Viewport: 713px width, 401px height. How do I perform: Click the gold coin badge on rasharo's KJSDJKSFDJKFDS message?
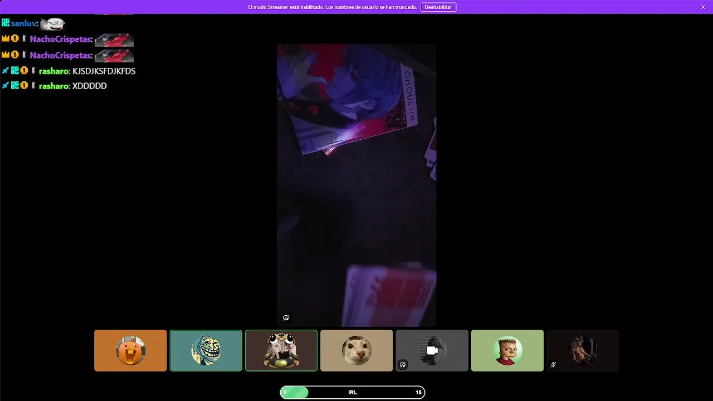click(24, 71)
